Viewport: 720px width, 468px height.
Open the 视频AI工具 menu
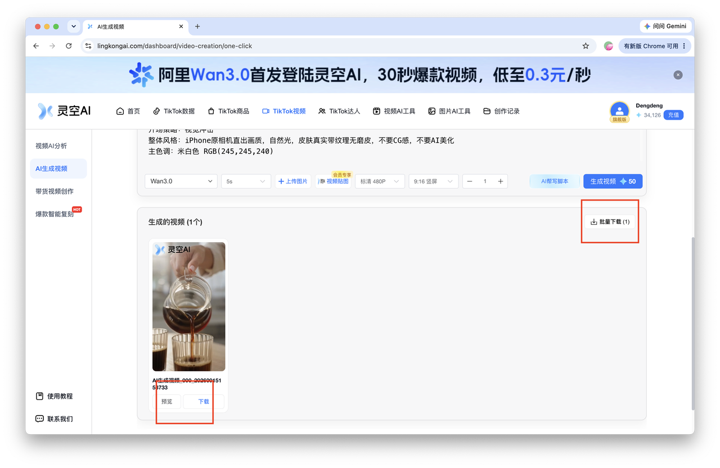coord(394,111)
